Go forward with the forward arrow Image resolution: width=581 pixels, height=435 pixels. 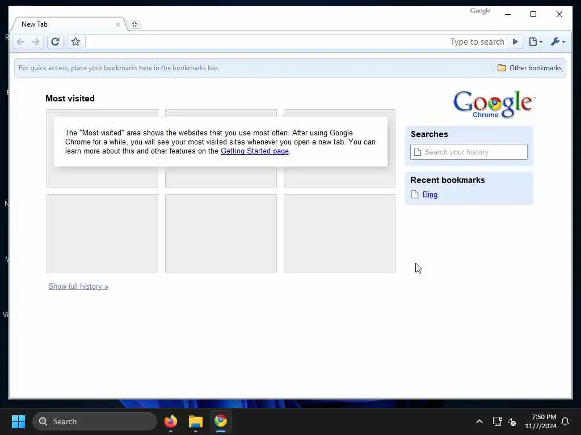tap(36, 42)
